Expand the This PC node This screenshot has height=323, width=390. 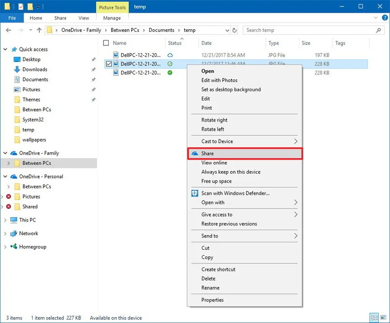point(5,220)
